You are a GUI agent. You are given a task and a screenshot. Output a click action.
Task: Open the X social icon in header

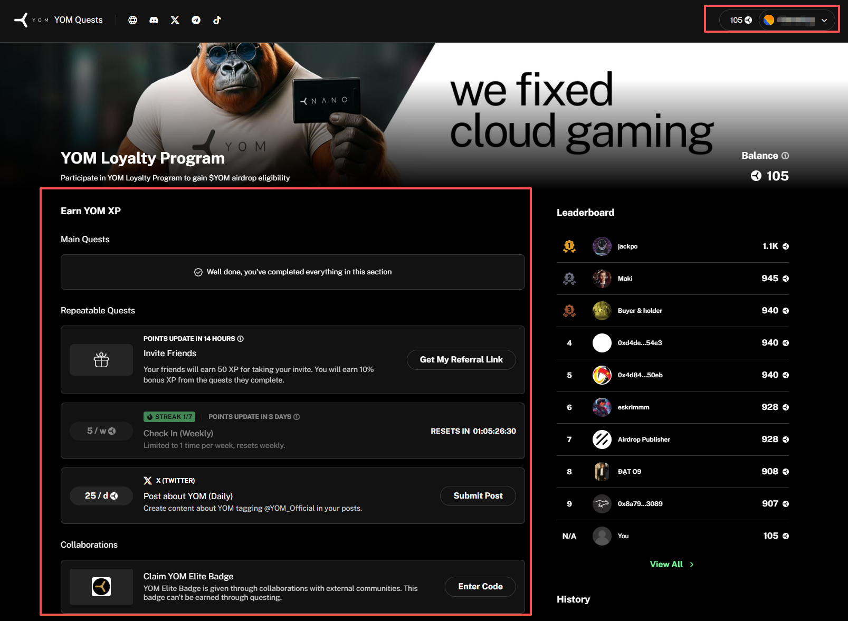pos(175,20)
